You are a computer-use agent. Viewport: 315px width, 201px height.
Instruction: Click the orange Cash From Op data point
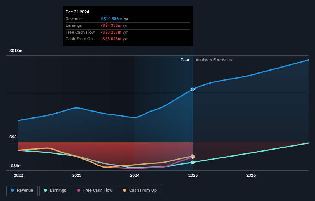(x=193, y=156)
